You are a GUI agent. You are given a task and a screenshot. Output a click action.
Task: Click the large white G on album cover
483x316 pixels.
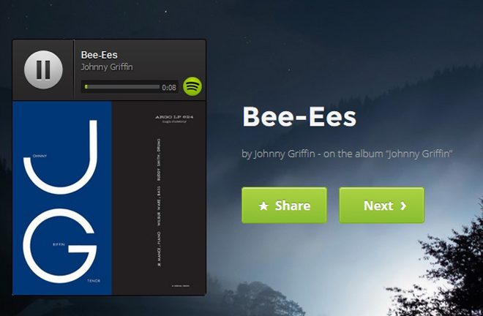[60, 246]
